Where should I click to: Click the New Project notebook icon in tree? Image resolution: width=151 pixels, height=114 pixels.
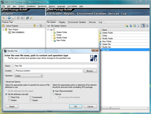click(x=6, y=29)
